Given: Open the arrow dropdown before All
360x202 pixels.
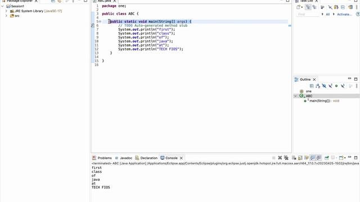Looking at the screenshot, I should (322, 14).
